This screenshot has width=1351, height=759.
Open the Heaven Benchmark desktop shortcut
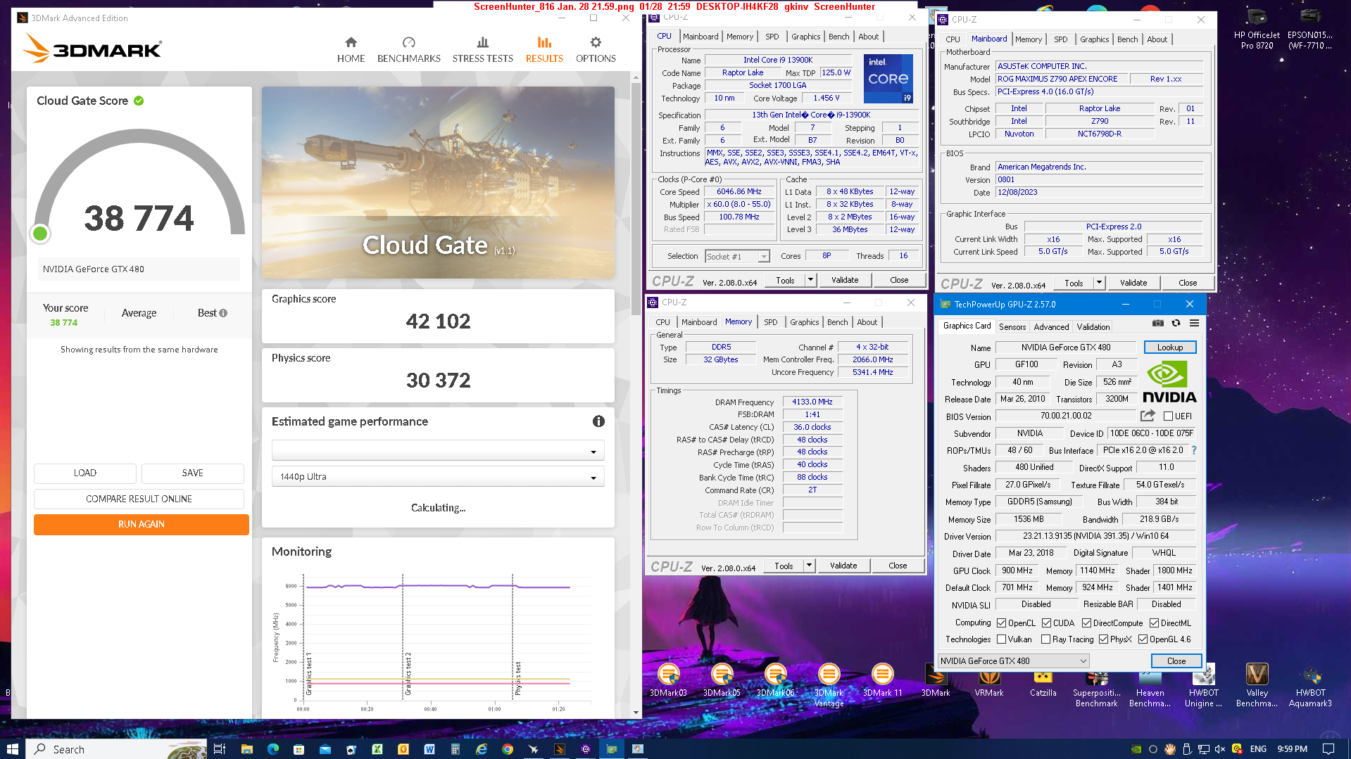pos(1150,687)
